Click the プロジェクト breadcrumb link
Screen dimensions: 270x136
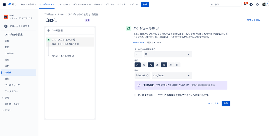point(50,15)
